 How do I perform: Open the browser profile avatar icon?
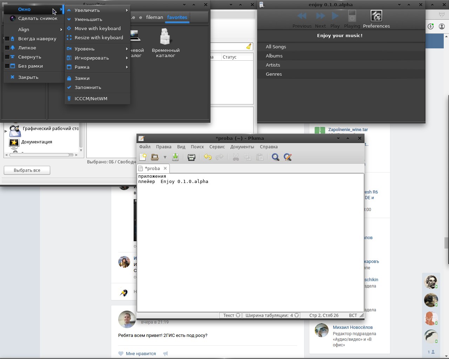[442, 27]
